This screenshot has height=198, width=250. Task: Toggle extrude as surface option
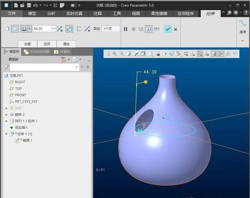(x=15, y=29)
